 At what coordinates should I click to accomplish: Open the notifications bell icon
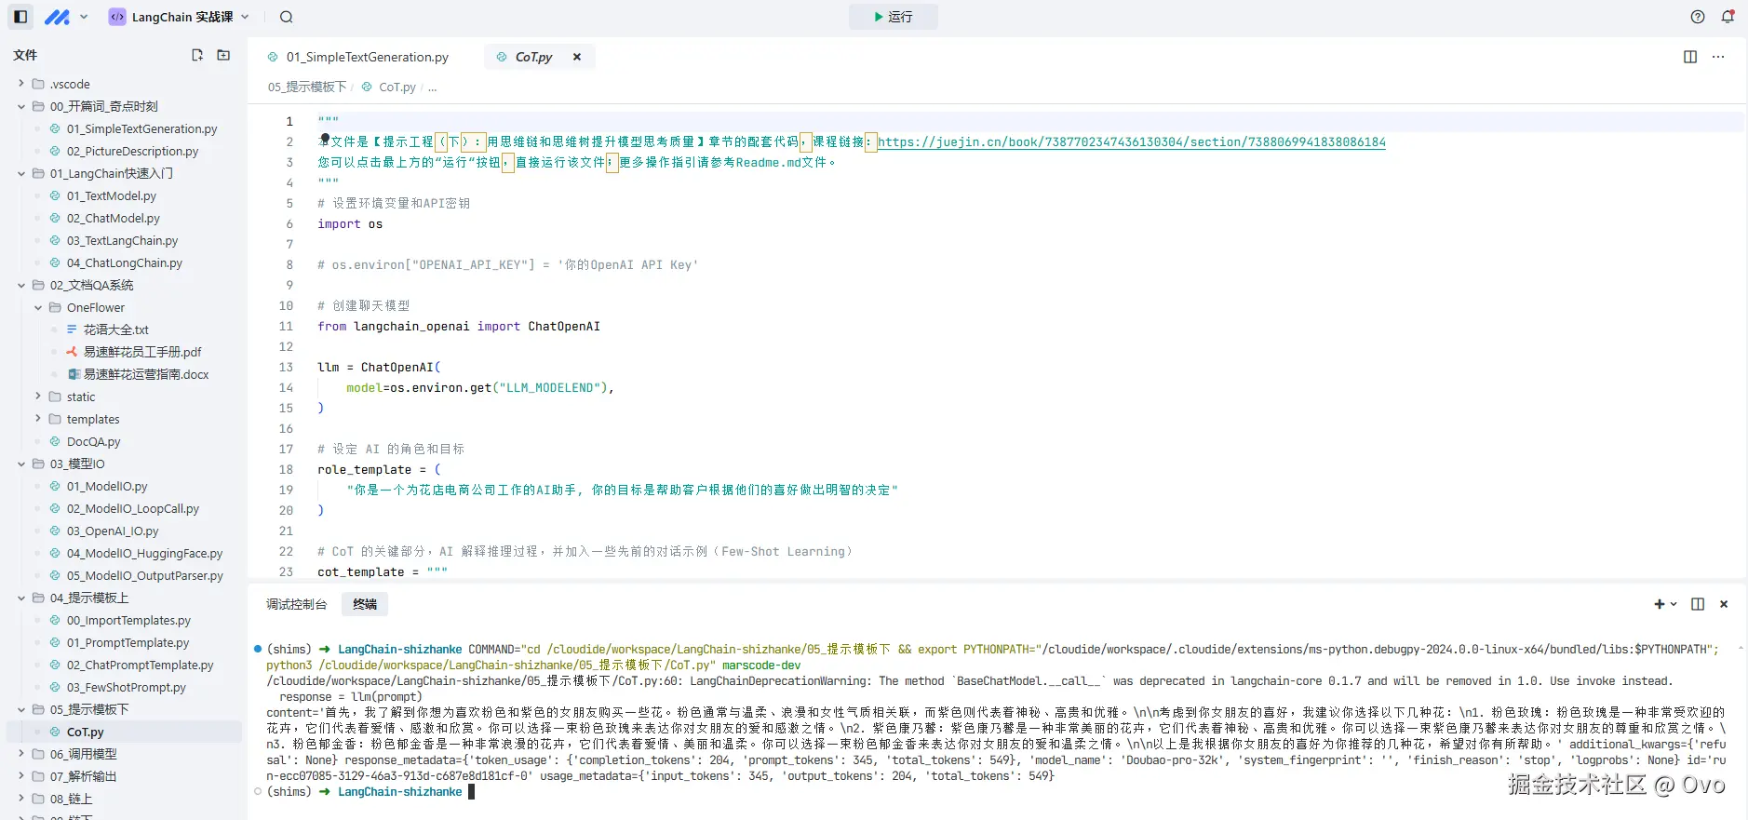1728,17
